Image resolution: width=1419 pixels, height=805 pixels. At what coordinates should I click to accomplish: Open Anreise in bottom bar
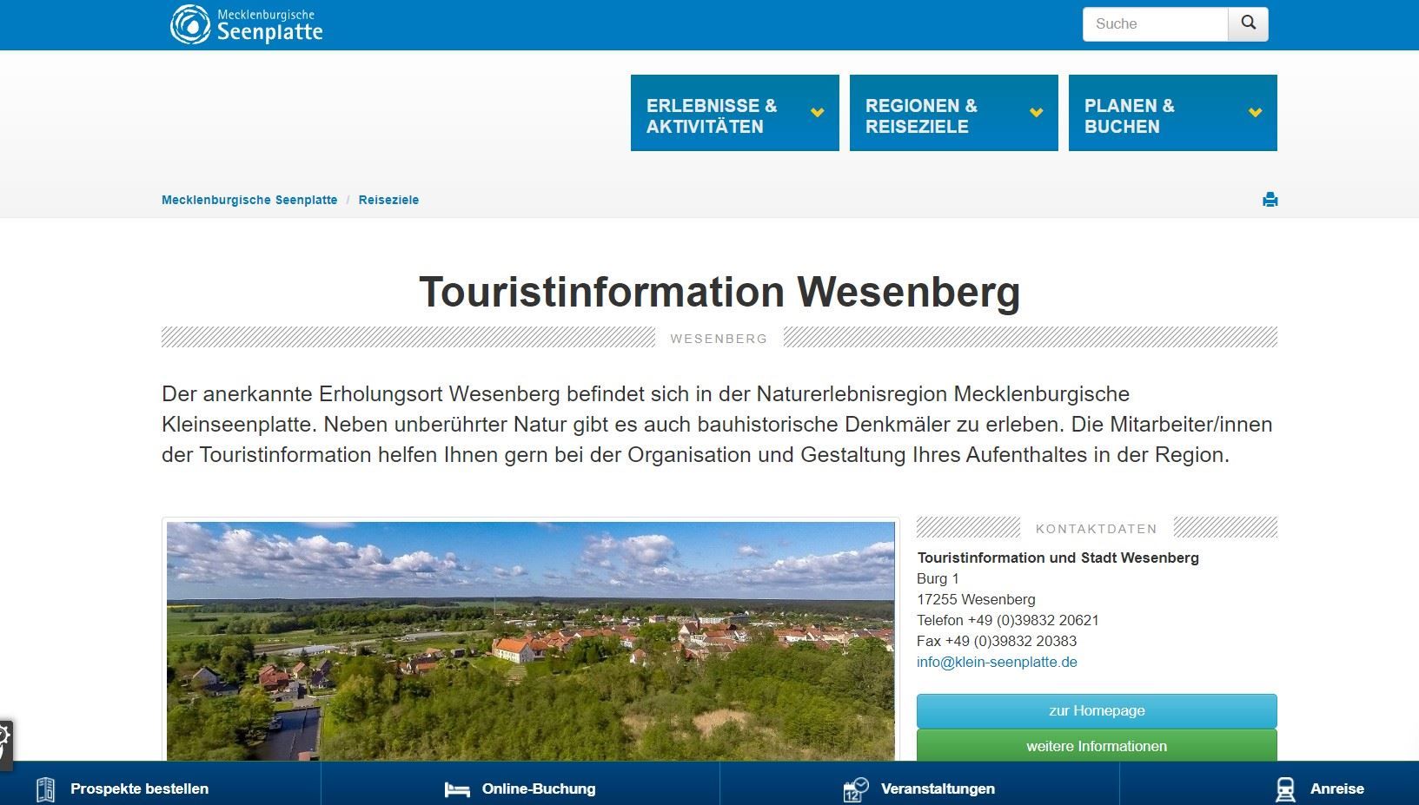1336,789
